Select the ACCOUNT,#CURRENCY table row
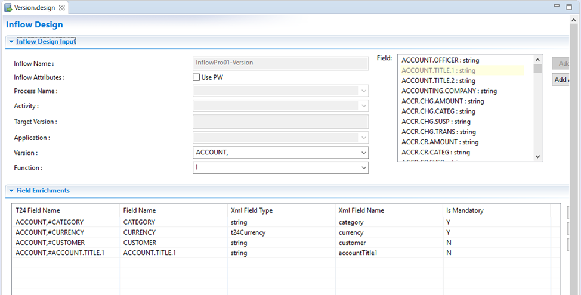 [x=50, y=232]
